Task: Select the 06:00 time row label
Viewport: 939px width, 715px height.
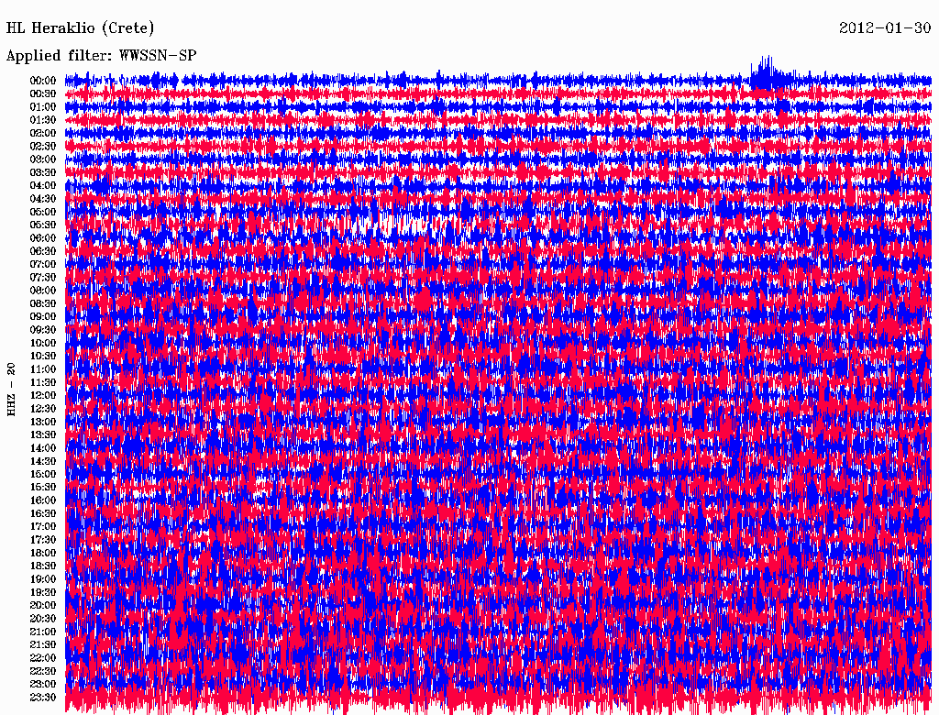Action: tap(43, 237)
